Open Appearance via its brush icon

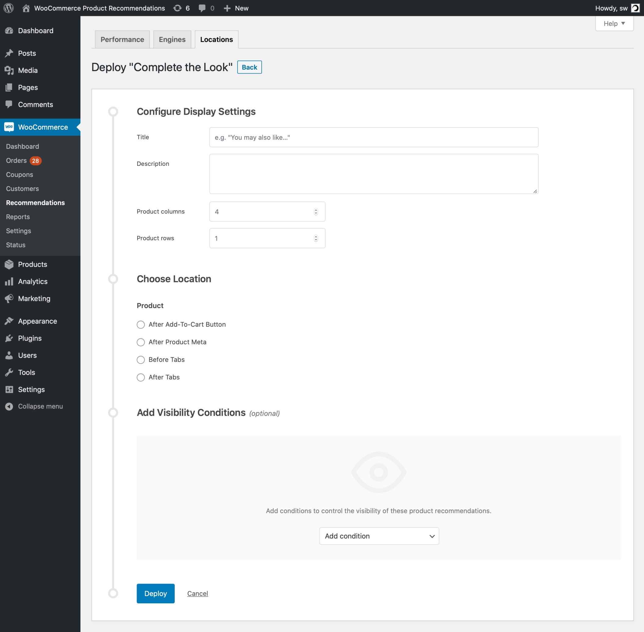(9, 321)
